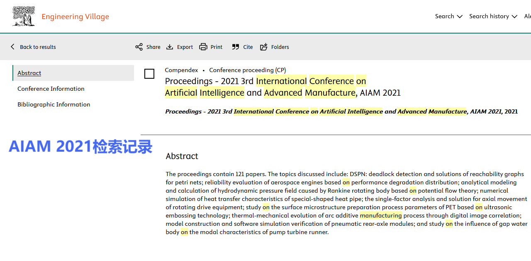Expand the Search dropdown menu
The height and width of the screenshot is (261, 531).
tap(448, 16)
